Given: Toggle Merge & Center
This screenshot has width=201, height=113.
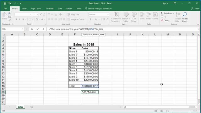Looking at the screenshot, I should coord(76,19).
